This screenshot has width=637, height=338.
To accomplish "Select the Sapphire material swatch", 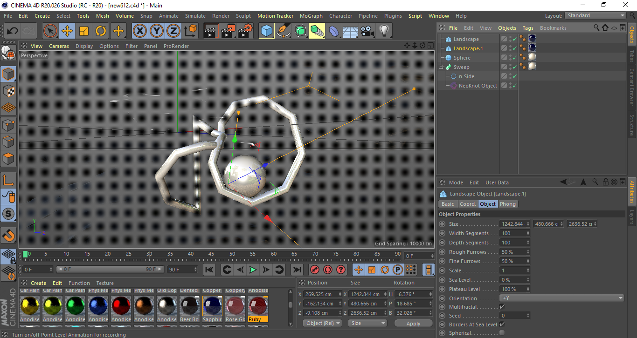I will pos(212,305).
